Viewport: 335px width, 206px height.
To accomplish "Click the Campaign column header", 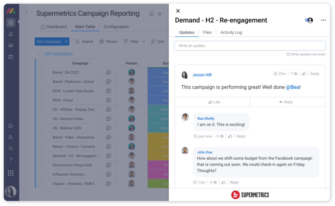I will 80,63.
